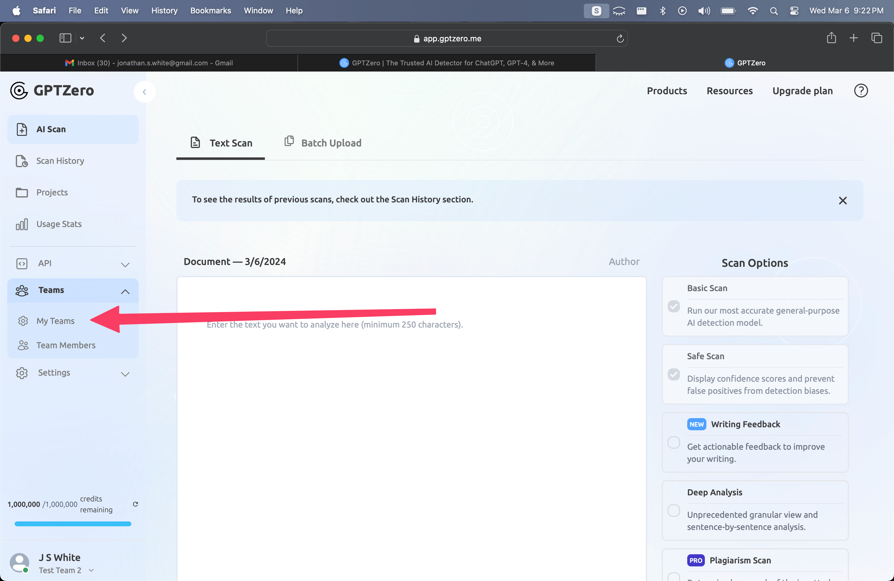
Task: Click the Settings gear icon in sidebar
Action: (x=22, y=373)
